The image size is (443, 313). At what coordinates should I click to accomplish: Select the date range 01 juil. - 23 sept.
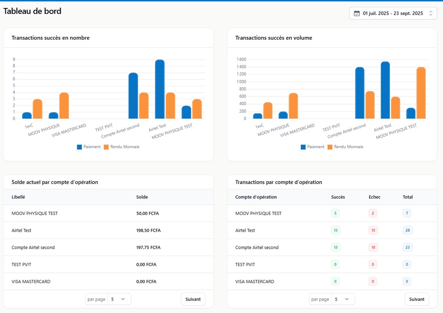[391, 13]
